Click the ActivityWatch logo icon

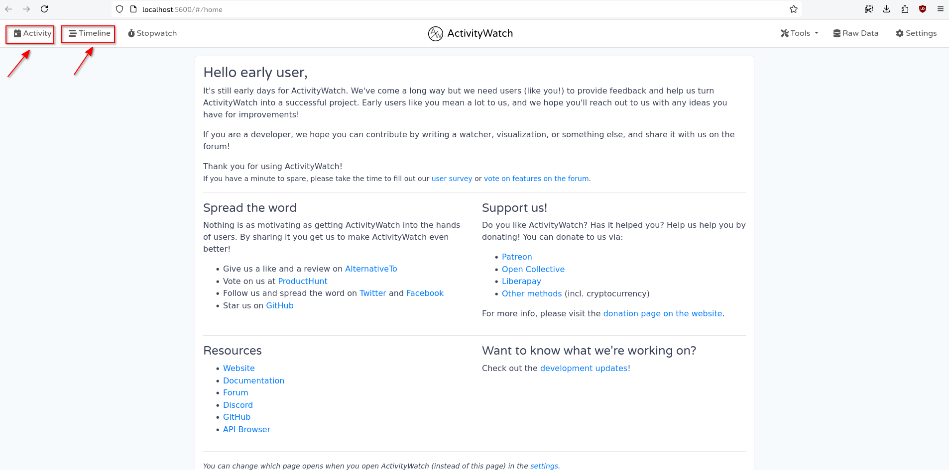[436, 33]
